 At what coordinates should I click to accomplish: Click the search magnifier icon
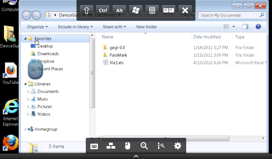click(262, 15)
